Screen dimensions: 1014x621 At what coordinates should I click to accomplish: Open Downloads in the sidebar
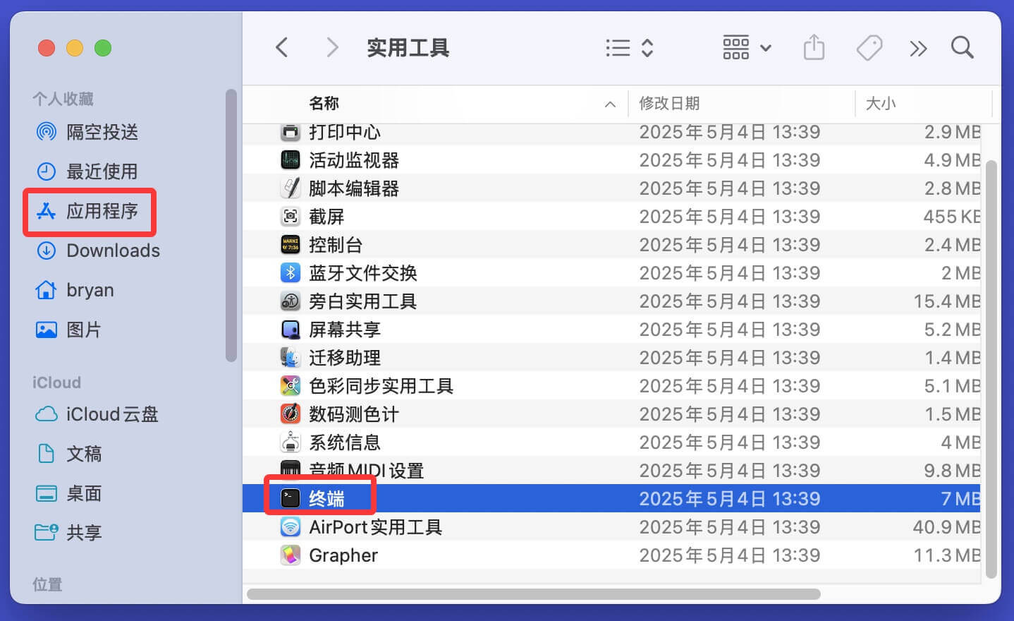tap(113, 251)
